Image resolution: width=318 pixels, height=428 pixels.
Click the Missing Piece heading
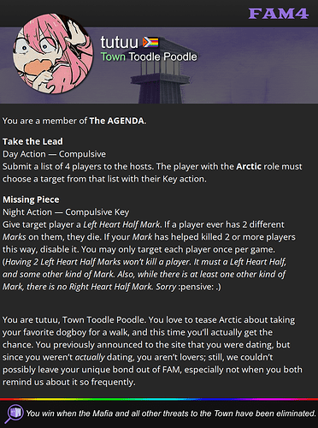(31, 199)
